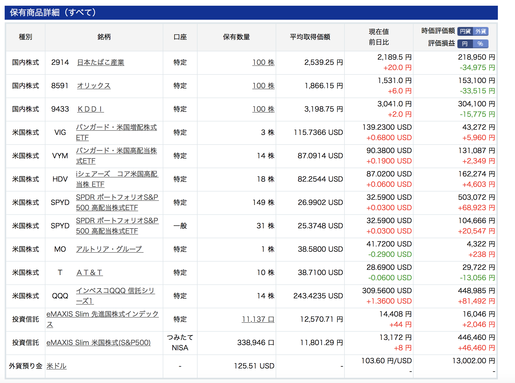Open the ＫＤＤＩ stock link
The height and width of the screenshot is (383, 515).
(x=91, y=109)
